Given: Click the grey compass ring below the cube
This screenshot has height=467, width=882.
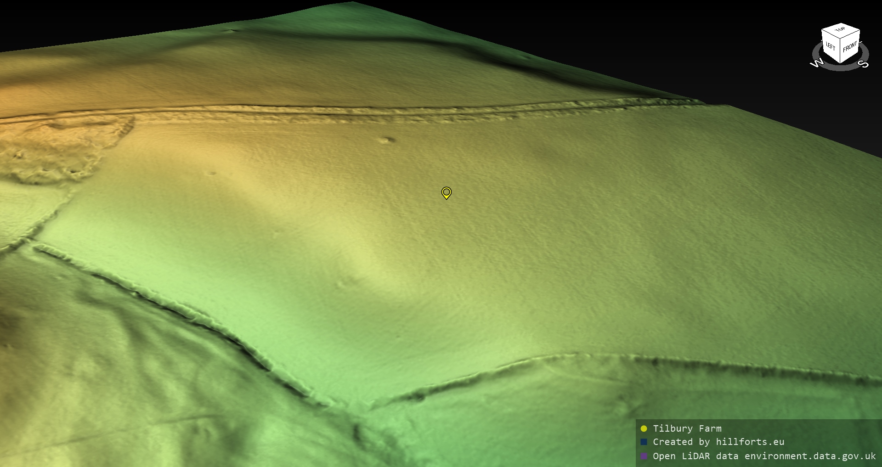Looking at the screenshot, I should pos(840,68).
